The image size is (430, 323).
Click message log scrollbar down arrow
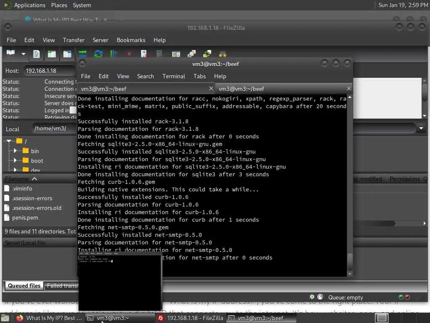pos(425,116)
